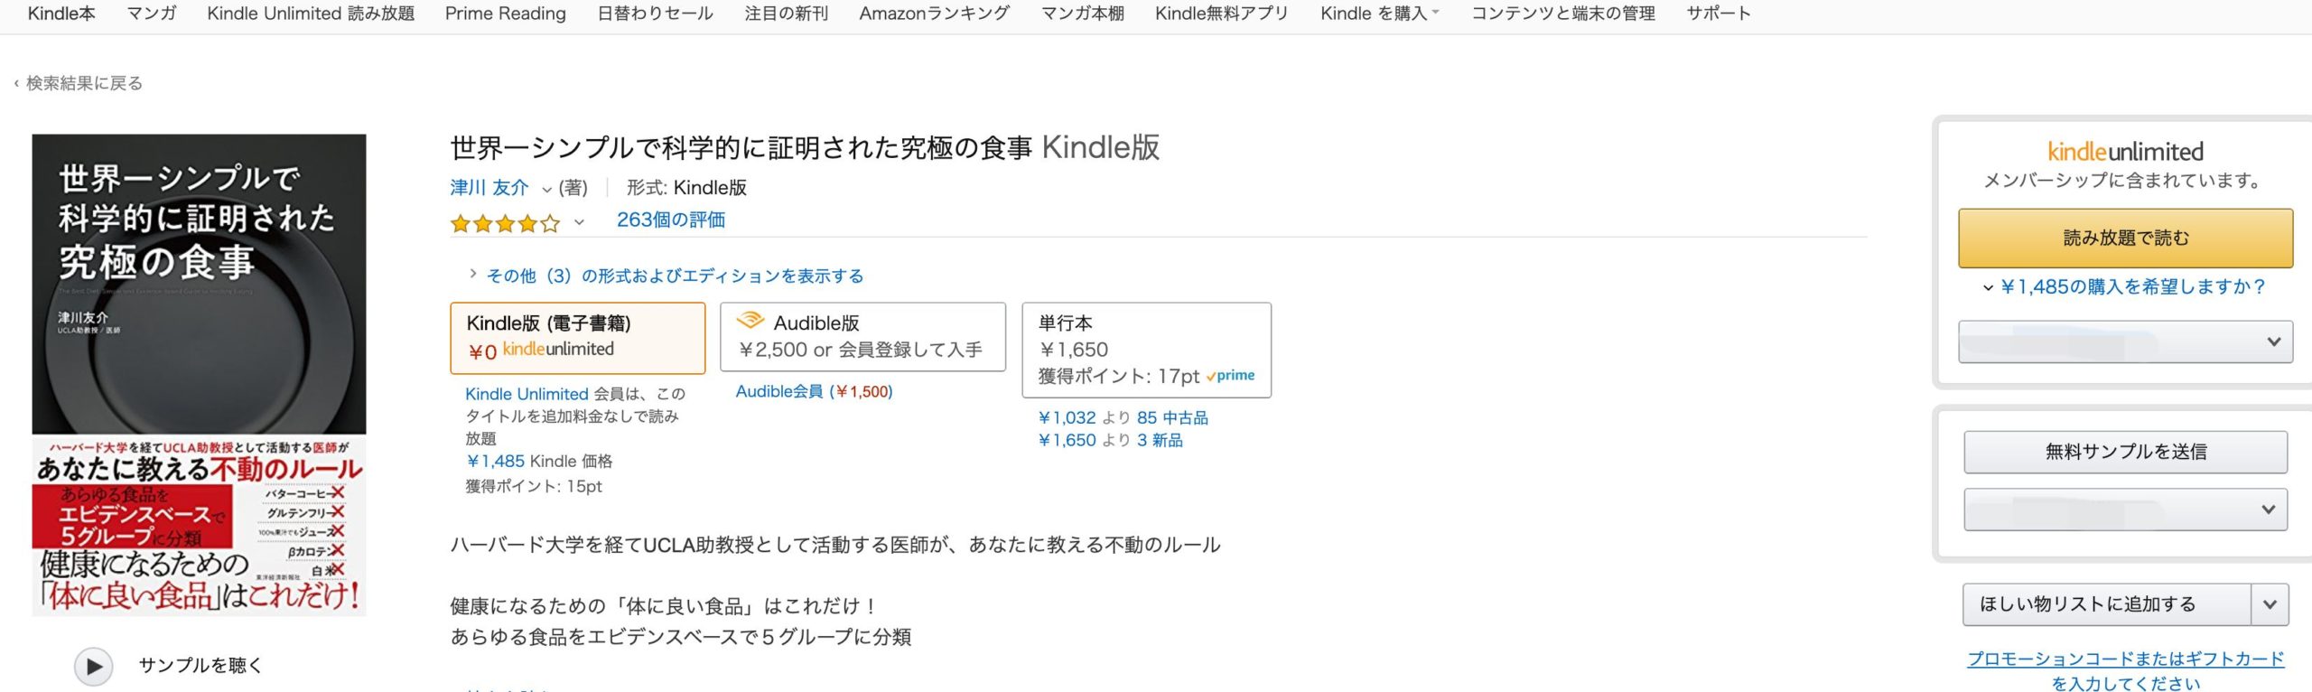The height and width of the screenshot is (692, 2312).
Task: Open the delivery device dropdown under 読み放題で読む
Action: pos(2124,342)
